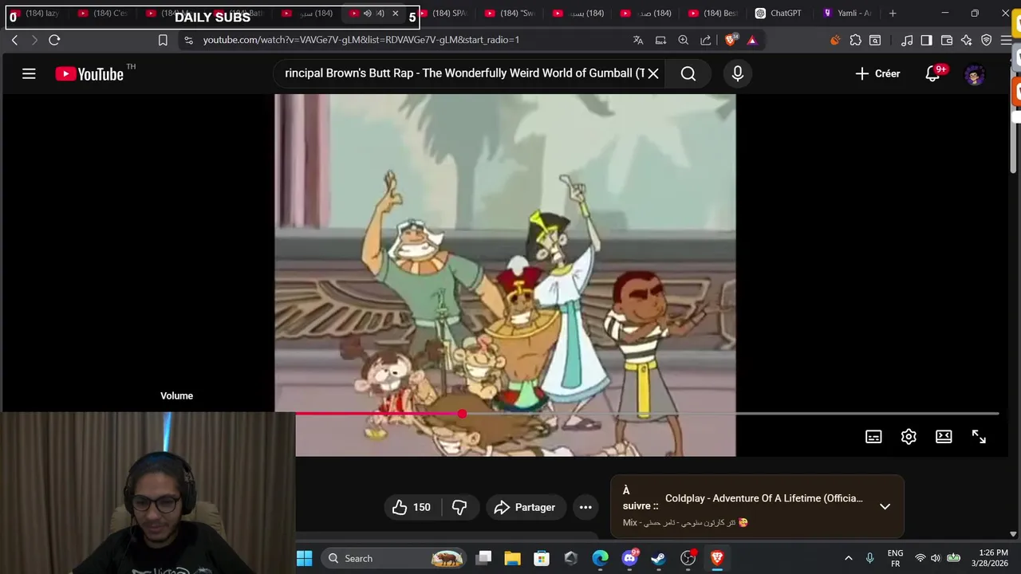The image size is (1021, 574).
Task: Open video player settings gear
Action: [909, 437]
